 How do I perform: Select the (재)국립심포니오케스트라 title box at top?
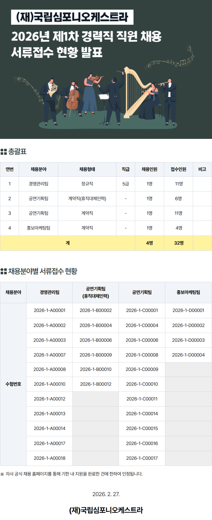click(x=72, y=17)
